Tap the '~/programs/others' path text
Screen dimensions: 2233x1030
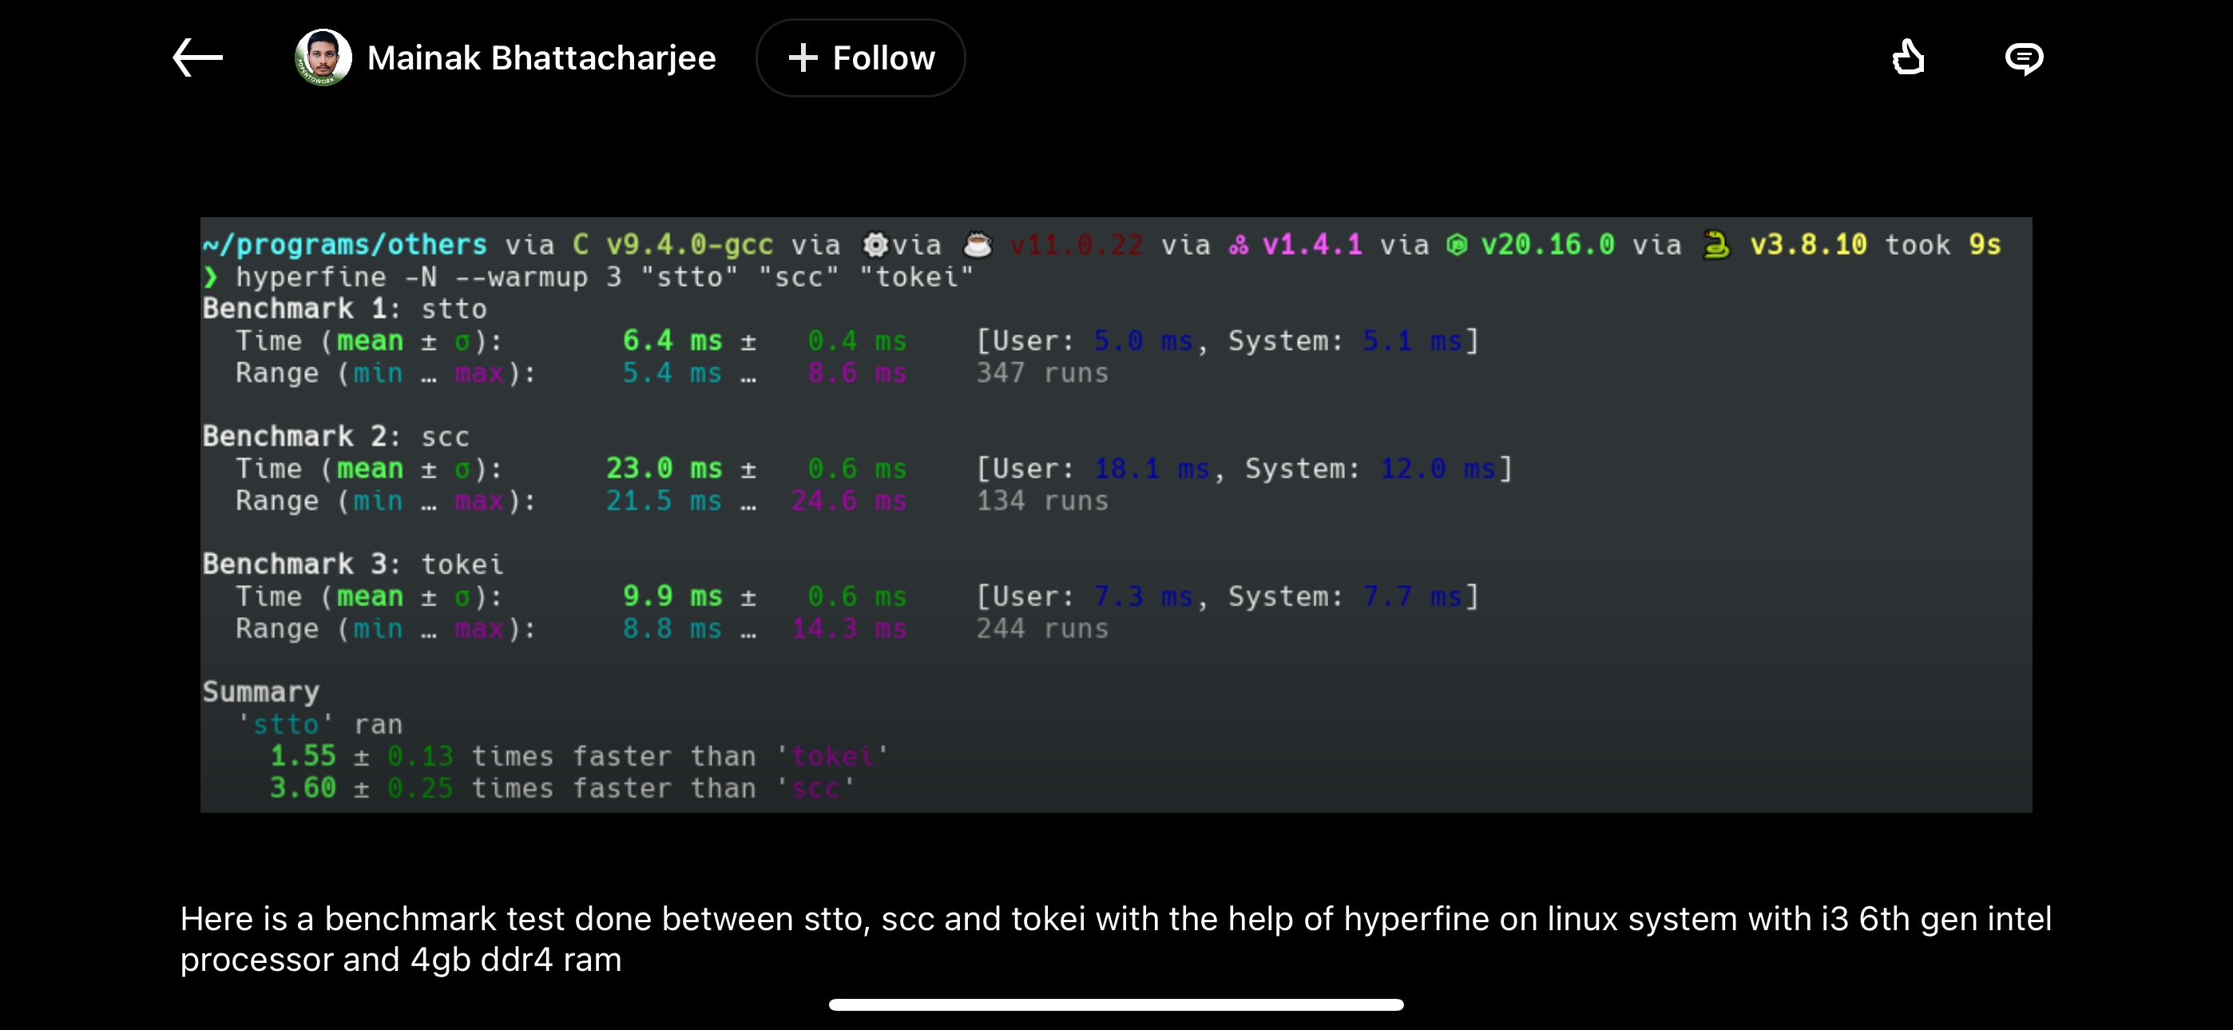[x=344, y=244]
